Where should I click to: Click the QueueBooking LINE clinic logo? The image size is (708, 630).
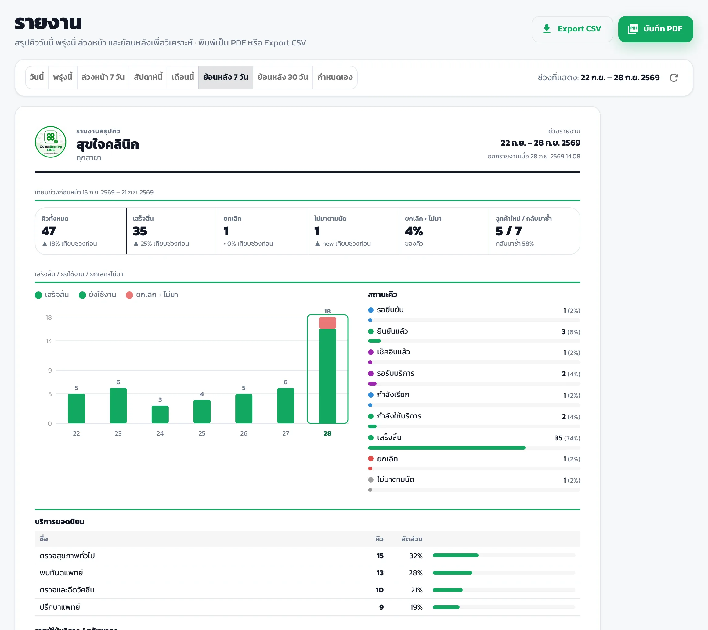pyautogui.click(x=51, y=142)
